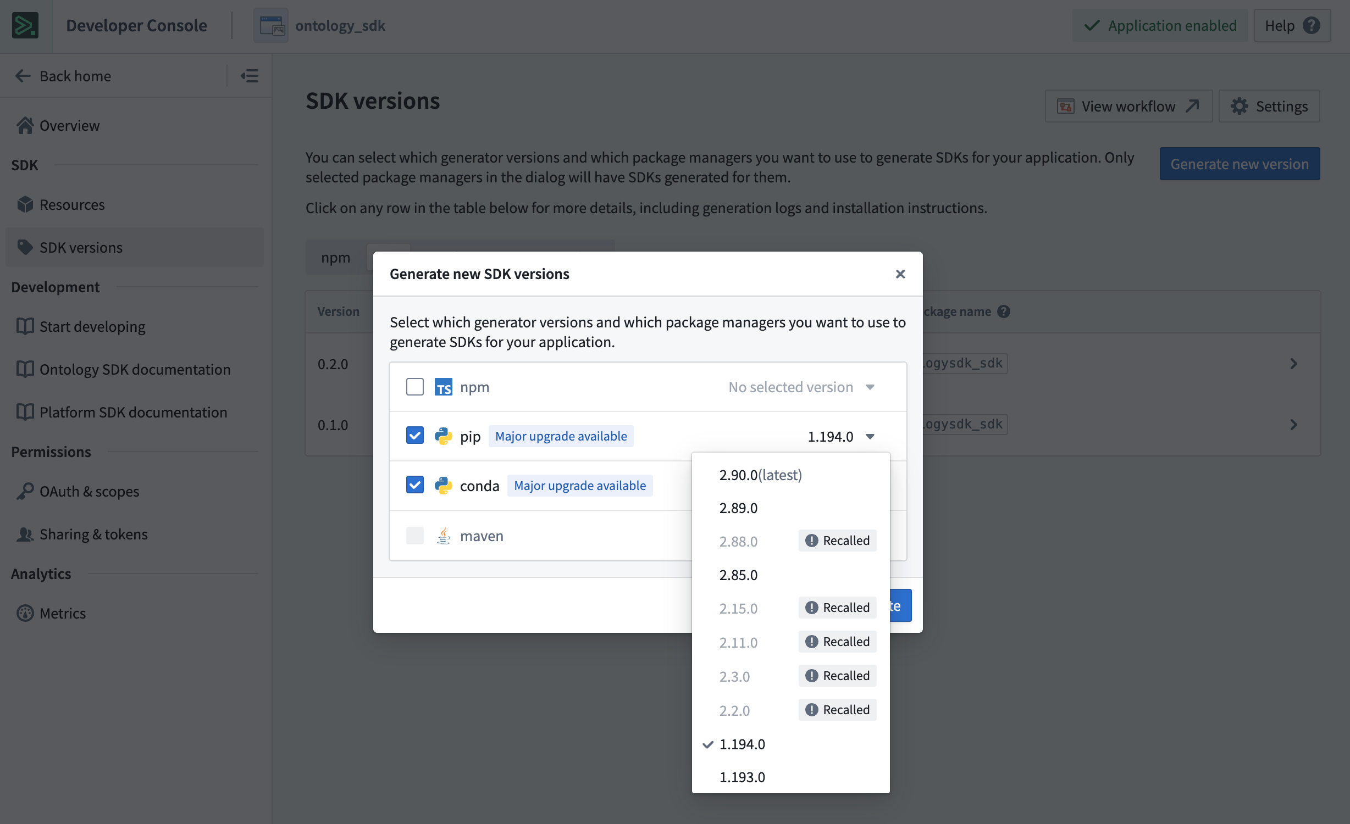Image resolution: width=1350 pixels, height=824 pixels.
Task: Disable conda SDK generation
Action: point(415,485)
